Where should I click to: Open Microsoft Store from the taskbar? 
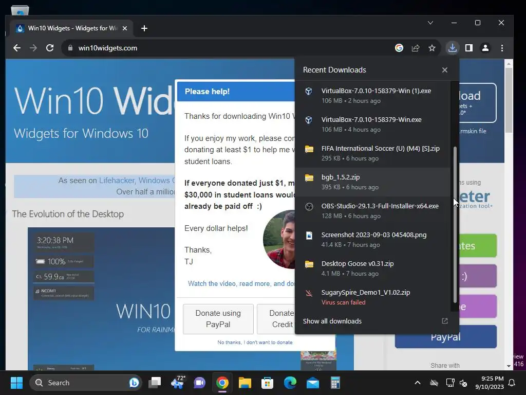[267, 383]
